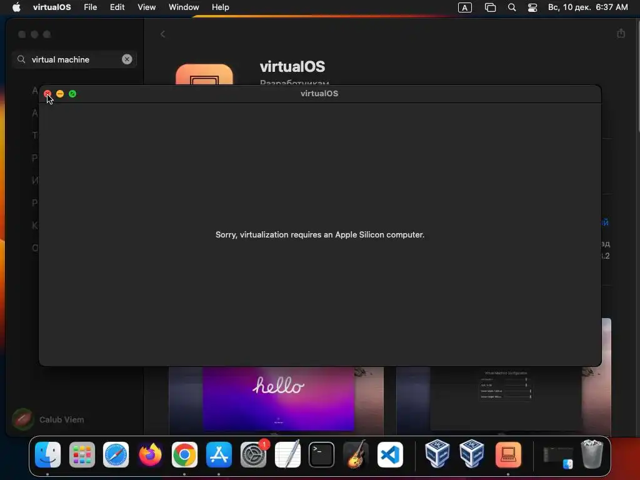Open the View menu
640x480 pixels.
coord(146,7)
